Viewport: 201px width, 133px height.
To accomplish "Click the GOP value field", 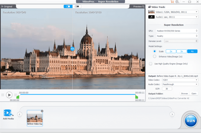I will tap(167, 89).
